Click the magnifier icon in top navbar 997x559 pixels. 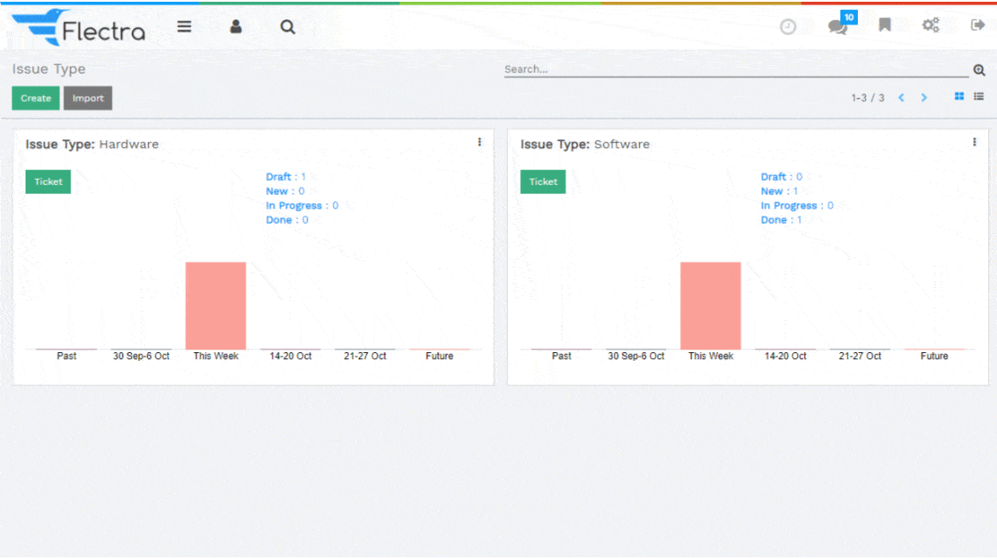(288, 26)
